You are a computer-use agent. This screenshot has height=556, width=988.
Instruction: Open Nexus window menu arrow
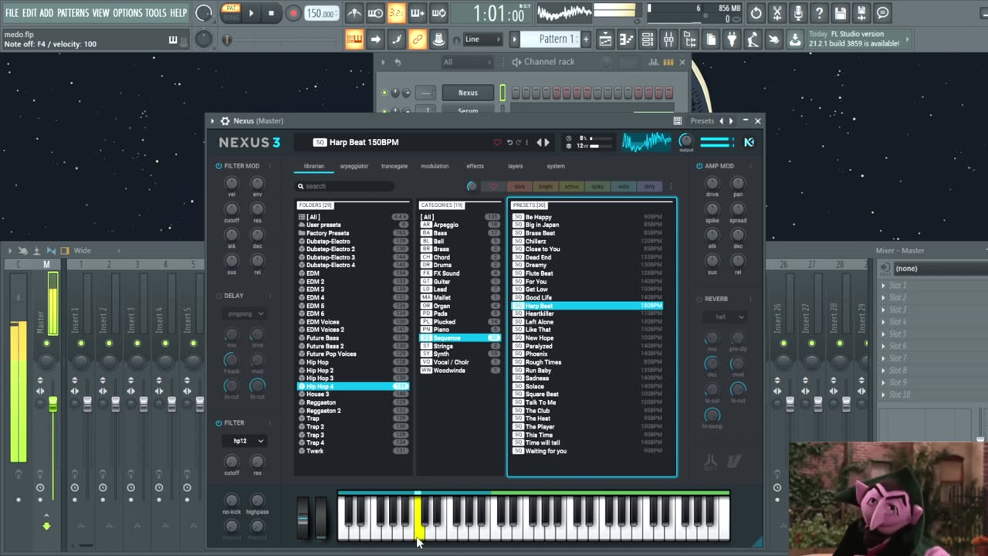pyautogui.click(x=213, y=120)
